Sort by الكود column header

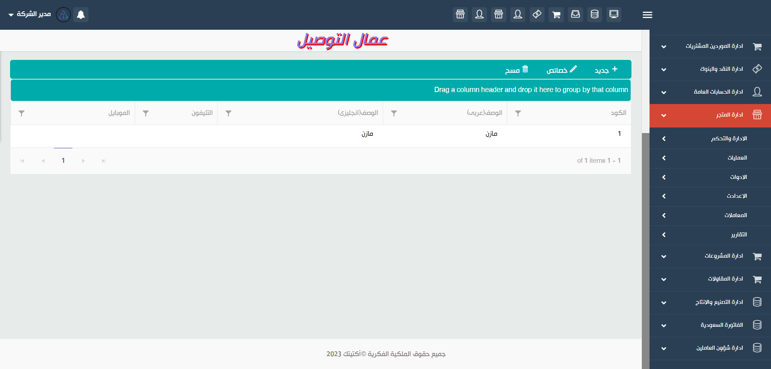pos(618,113)
